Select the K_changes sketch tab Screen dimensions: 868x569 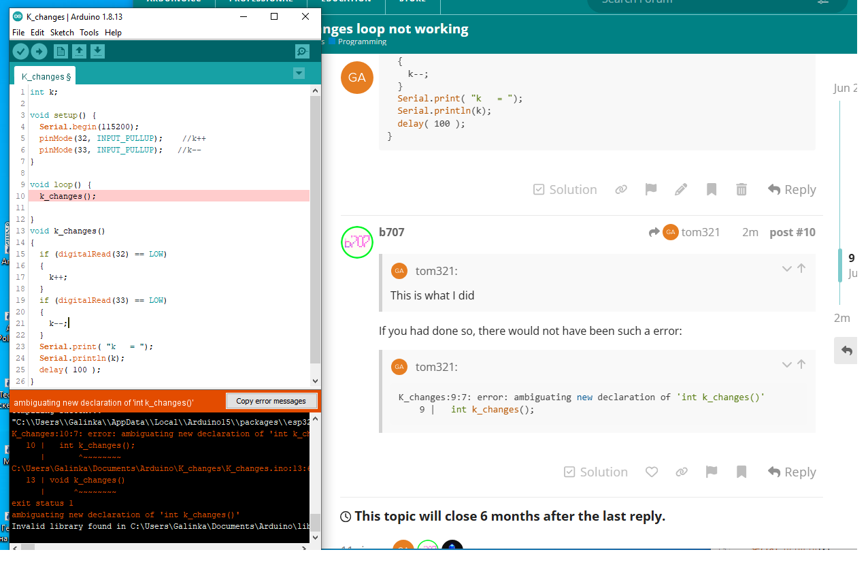46,76
